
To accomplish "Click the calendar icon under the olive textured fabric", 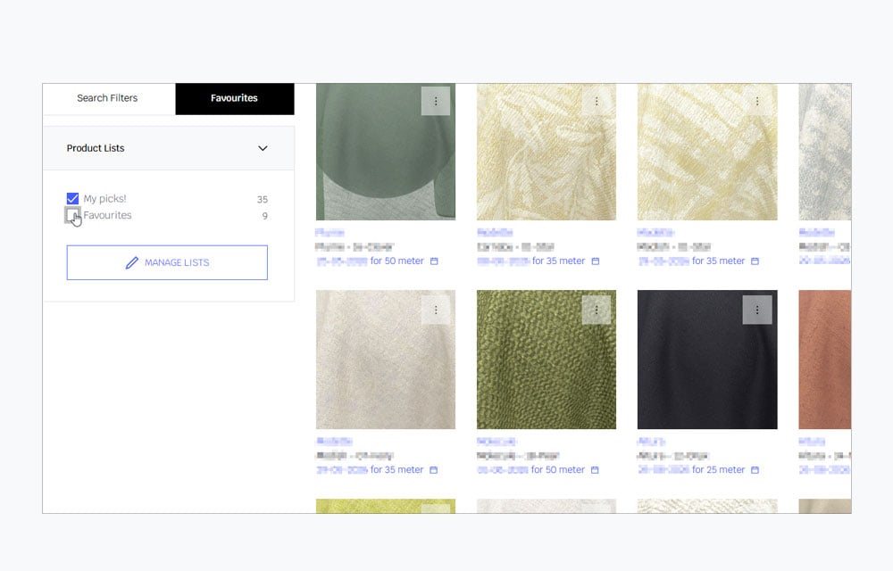I will (x=595, y=470).
